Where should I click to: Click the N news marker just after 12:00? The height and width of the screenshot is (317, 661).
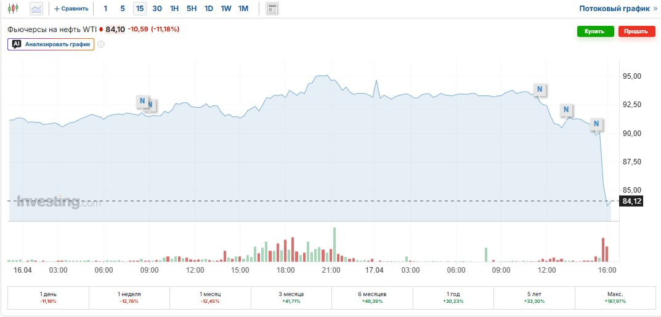pos(566,110)
